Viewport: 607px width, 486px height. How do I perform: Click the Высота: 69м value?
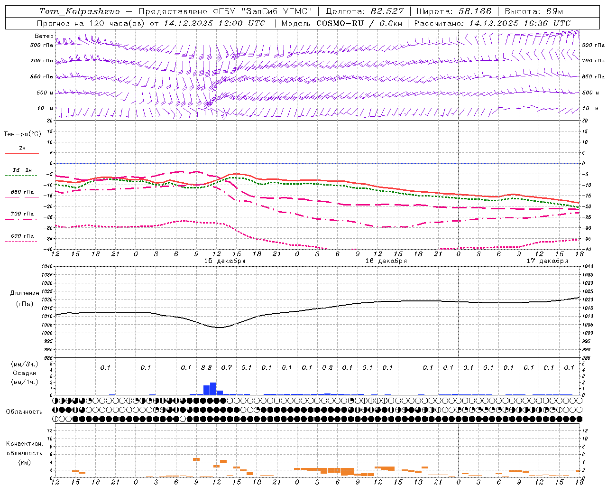(x=533, y=11)
